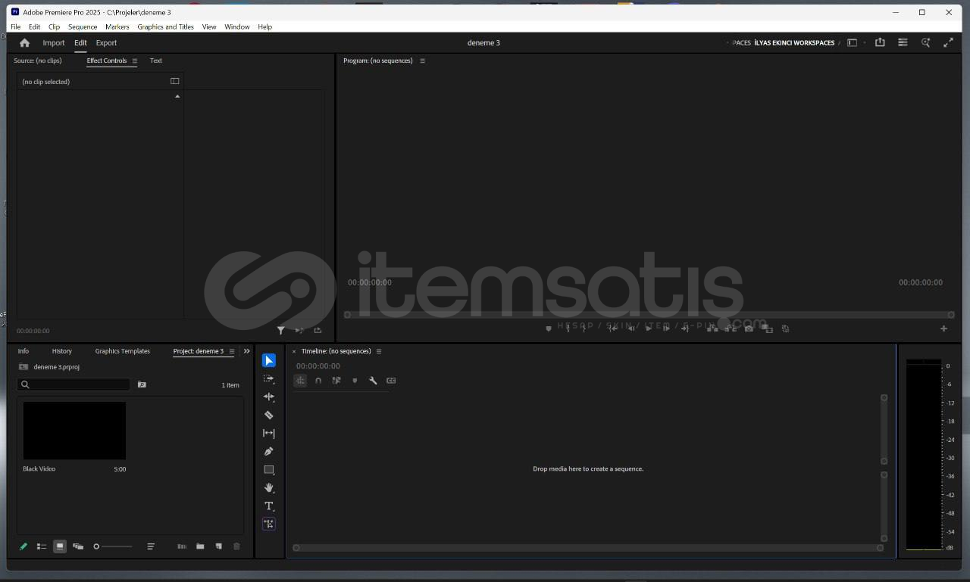
Task: Select the Black Video thumbnail
Action: (74, 431)
